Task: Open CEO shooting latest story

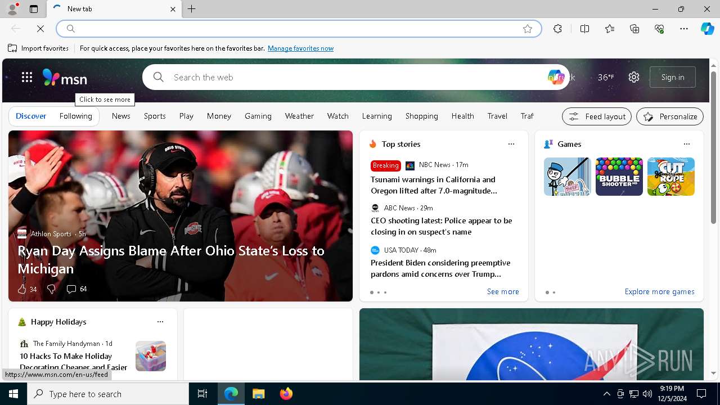Action: tap(441, 226)
